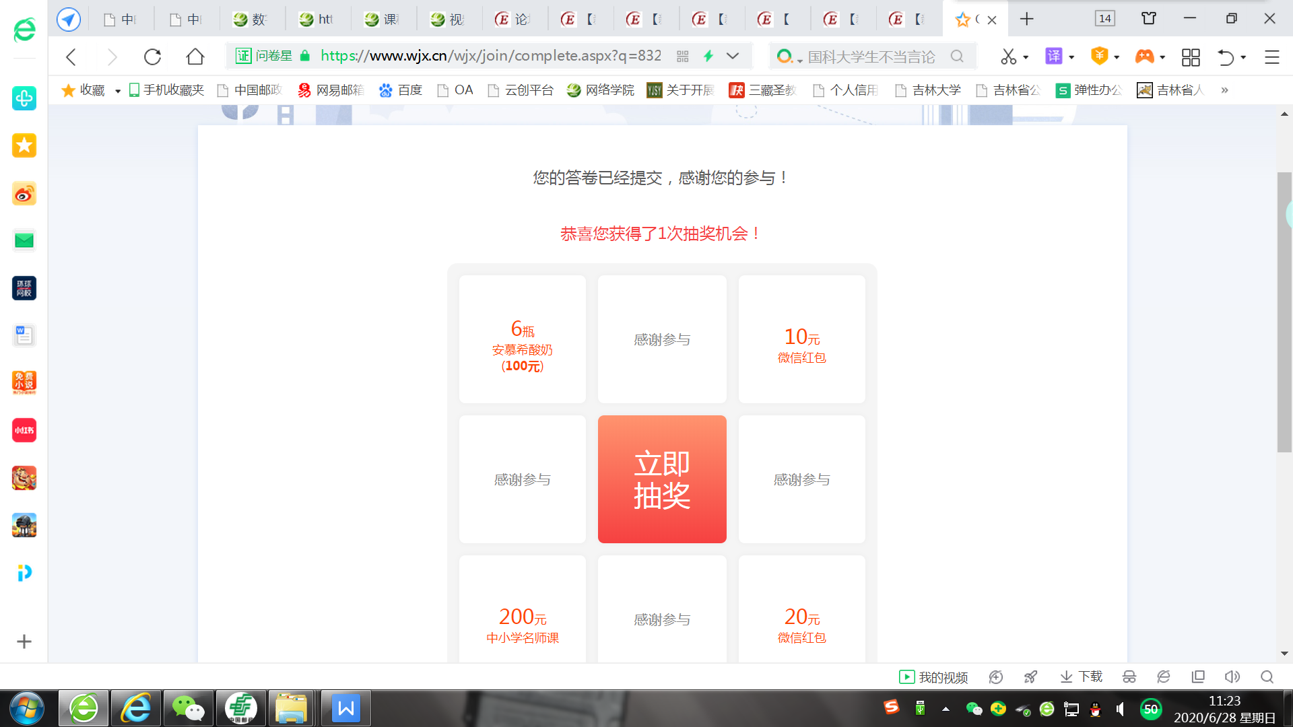Open a new tab with plus button

1026,20
